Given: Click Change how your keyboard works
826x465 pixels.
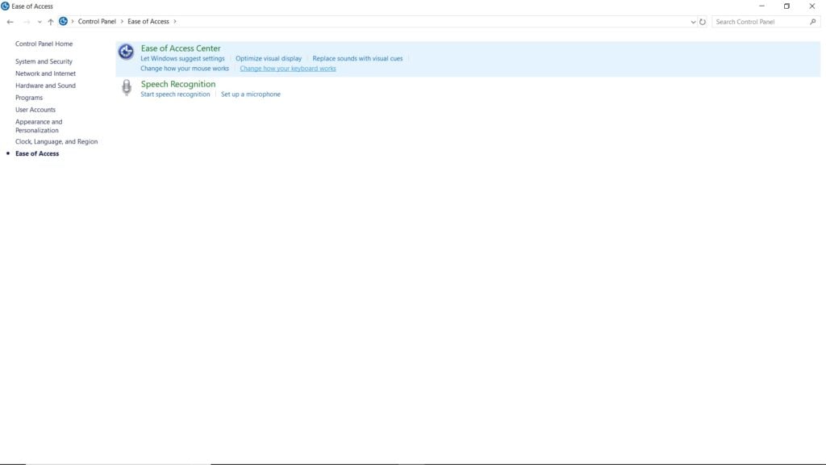Looking at the screenshot, I should [x=288, y=69].
